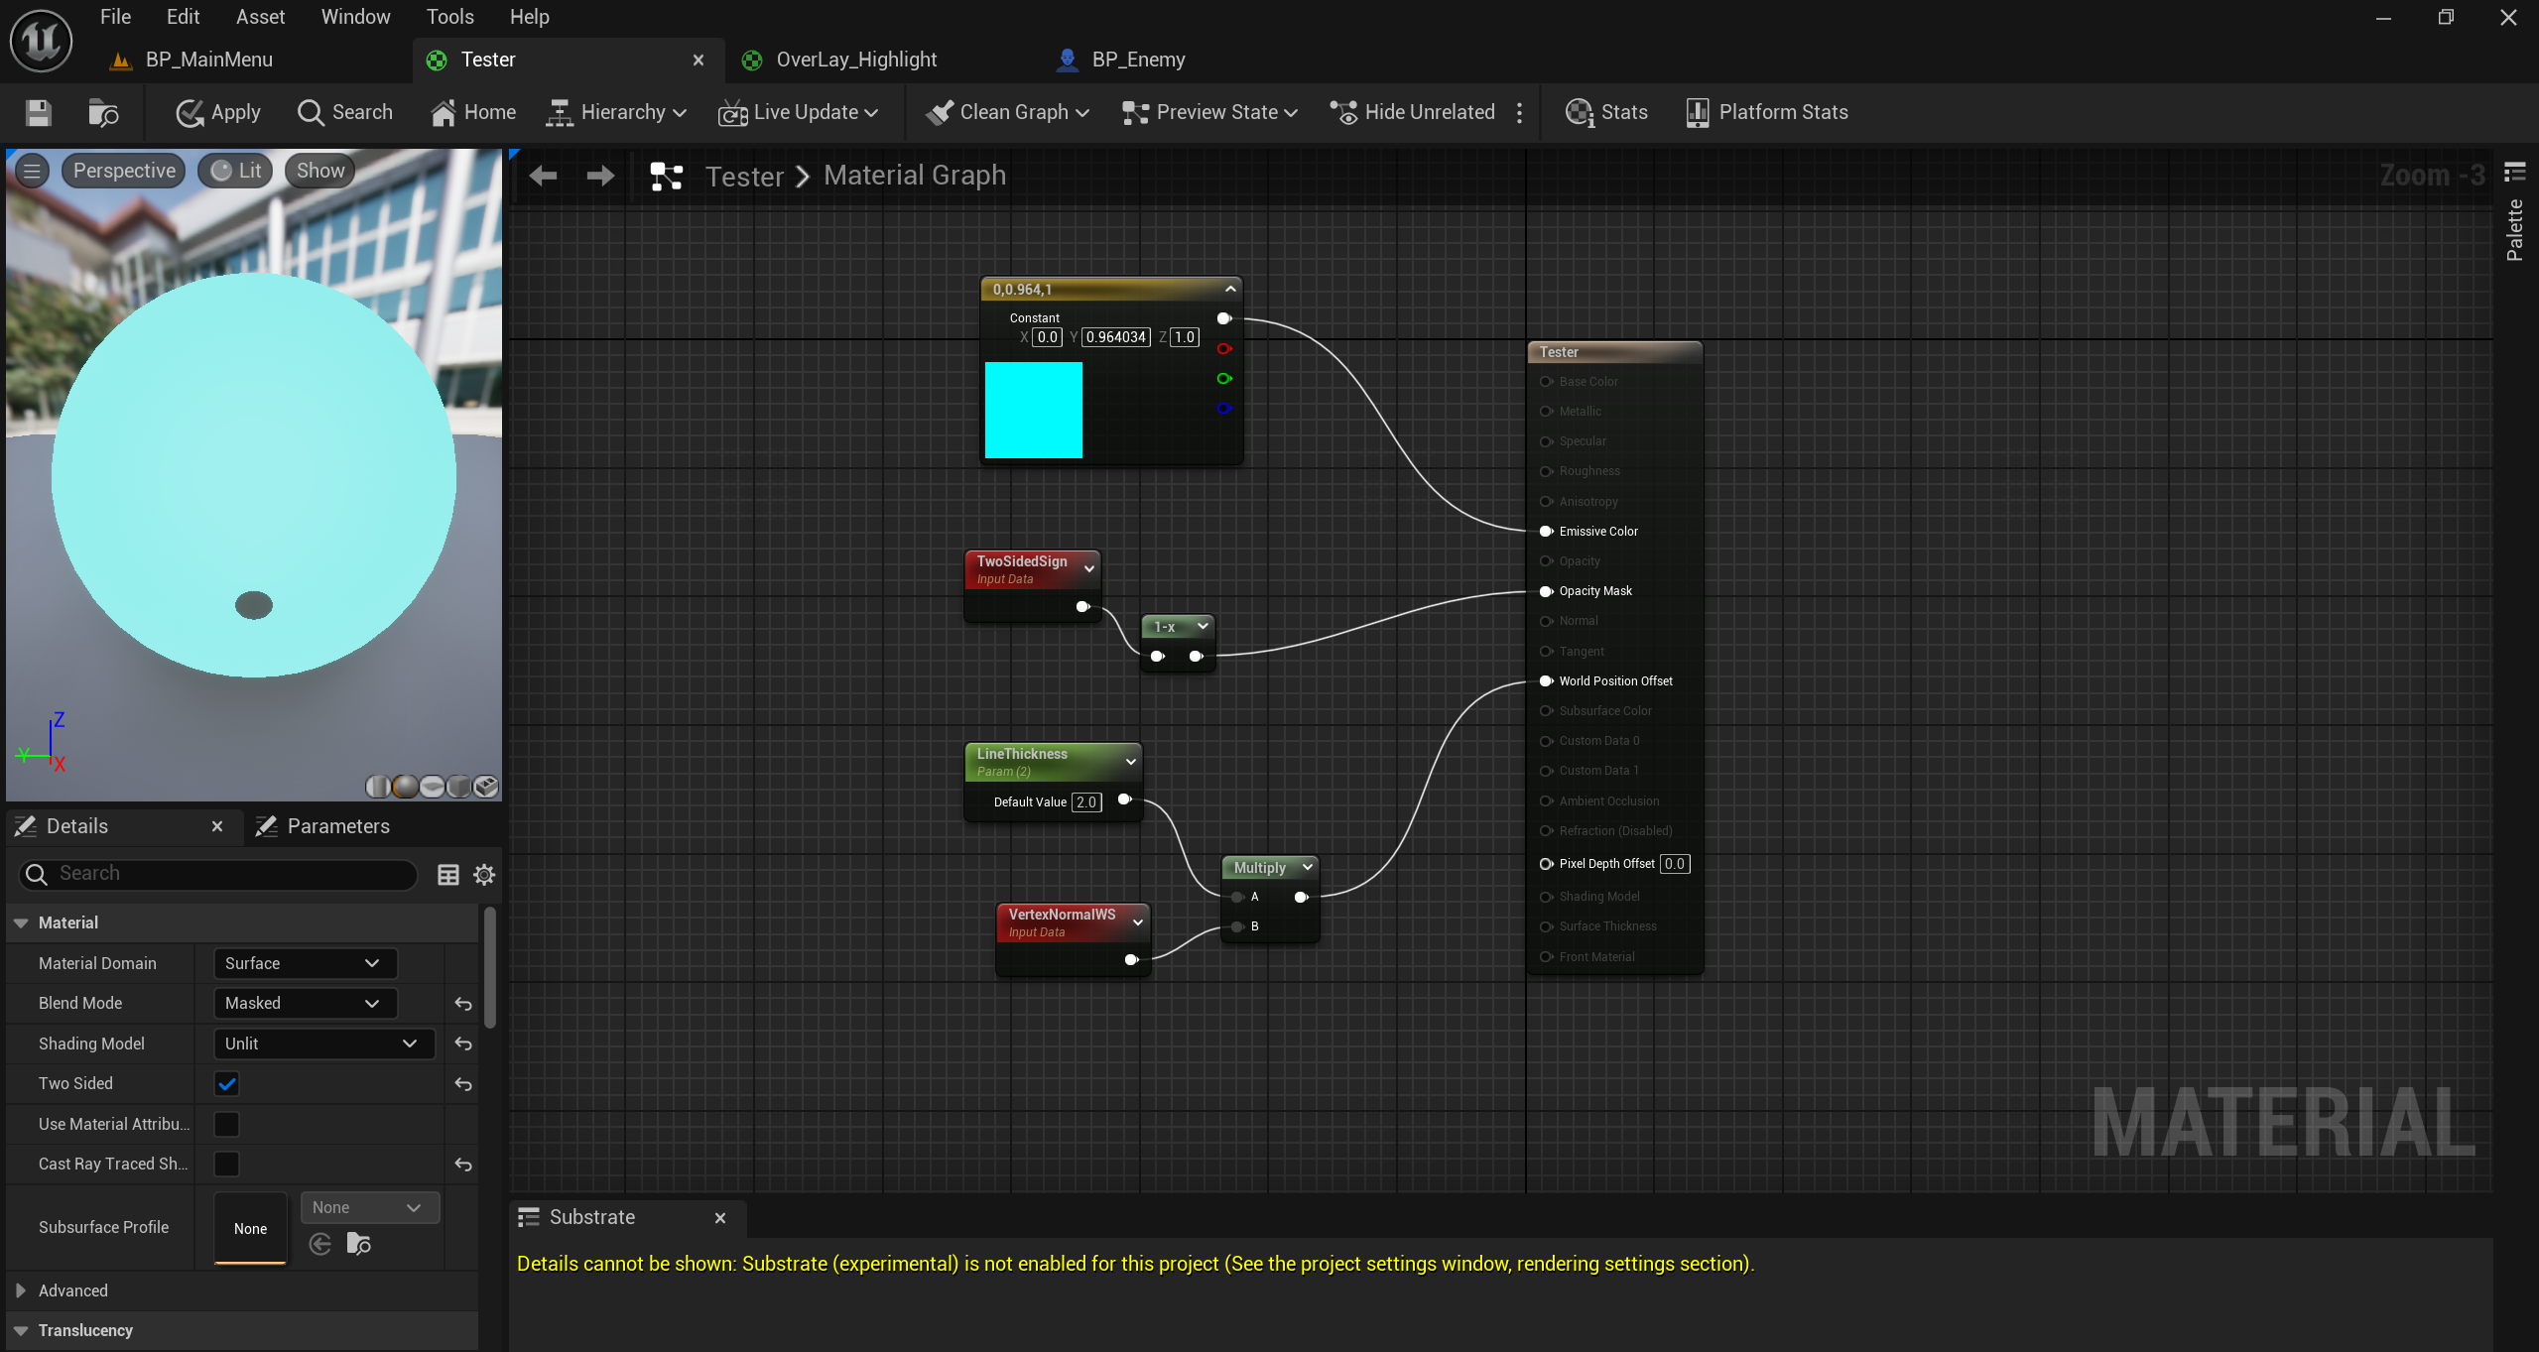
Task: Reset Two Sided to default
Action: click(x=463, y=1084)
